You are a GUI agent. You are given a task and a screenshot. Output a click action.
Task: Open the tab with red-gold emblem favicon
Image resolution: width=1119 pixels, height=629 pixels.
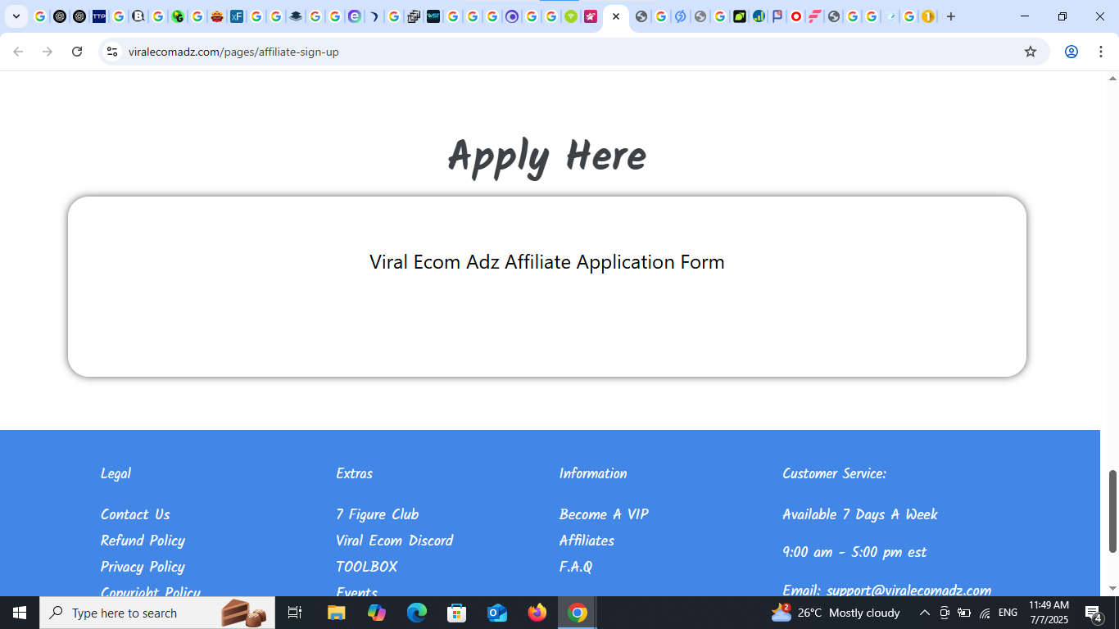tap(217, 16)
